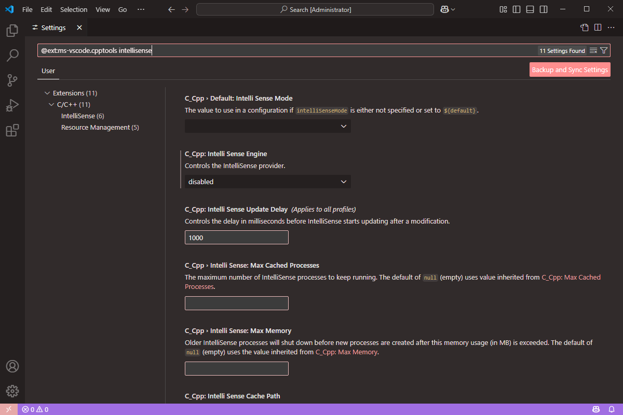The height and width of the screenshot is (415, 623).
Task: Click Default: Intelli Sense Mode title
Action: pos(239,98)
